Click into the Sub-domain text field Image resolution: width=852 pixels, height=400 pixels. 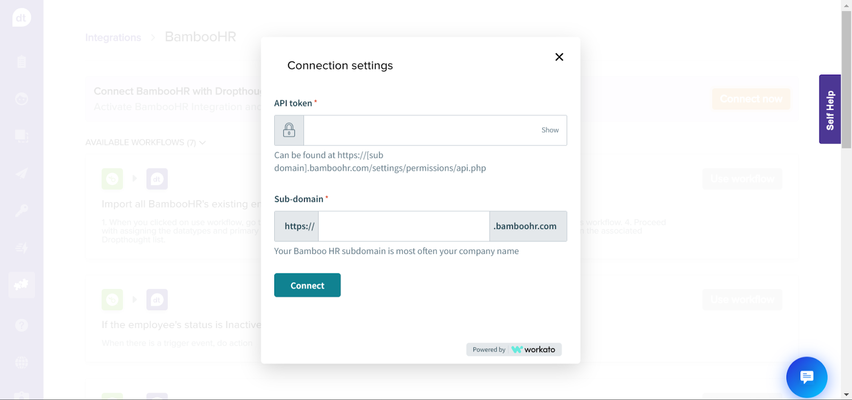click(404, 226)
